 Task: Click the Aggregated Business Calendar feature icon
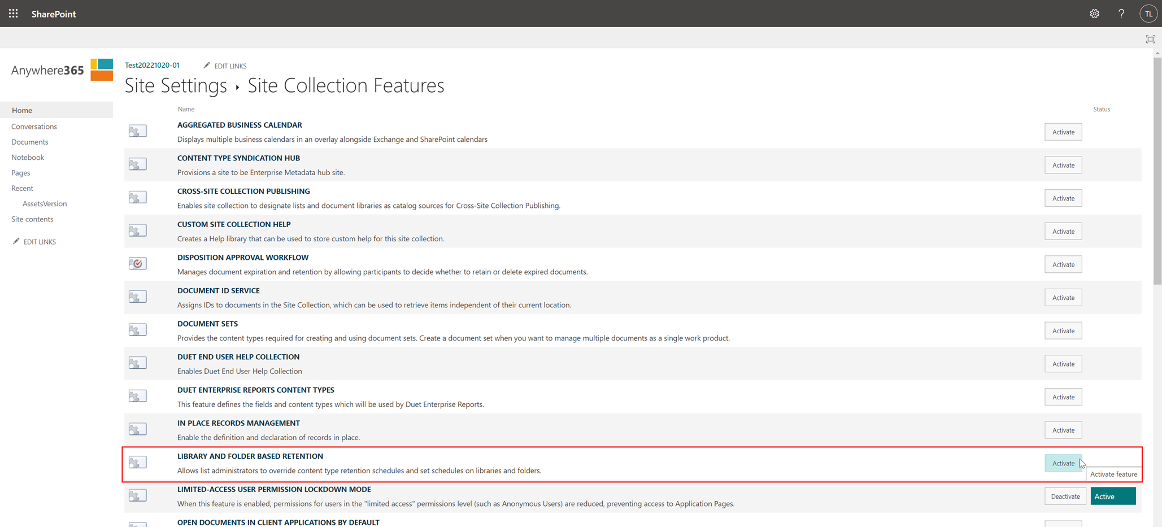pyautogui.click(x=137, y=131)
